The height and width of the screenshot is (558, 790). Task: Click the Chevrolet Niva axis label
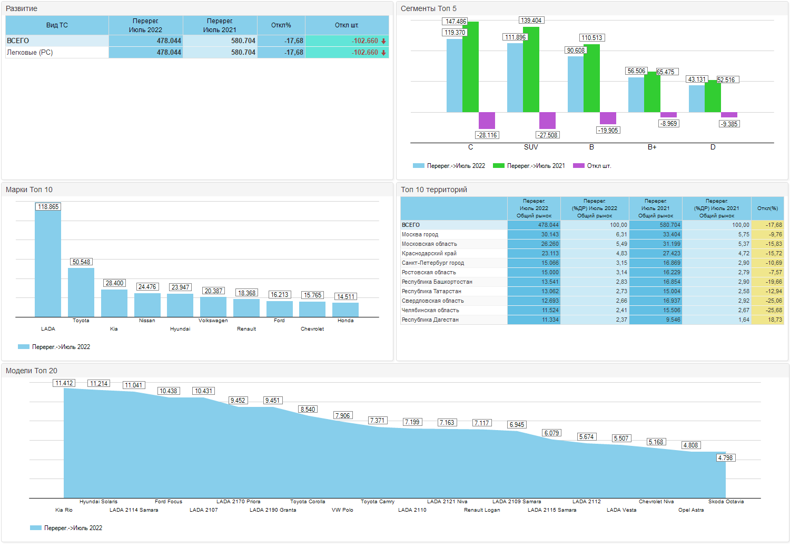point(656,502)
